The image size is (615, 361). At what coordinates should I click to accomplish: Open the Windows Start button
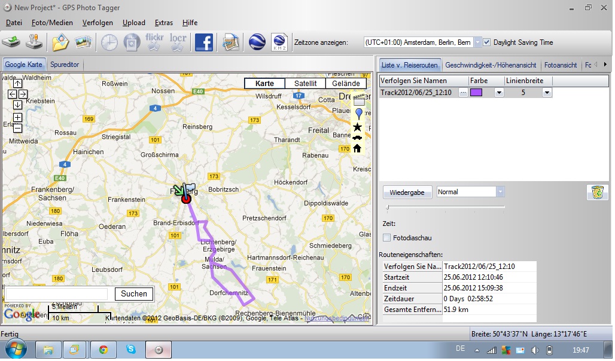(16, 350)
